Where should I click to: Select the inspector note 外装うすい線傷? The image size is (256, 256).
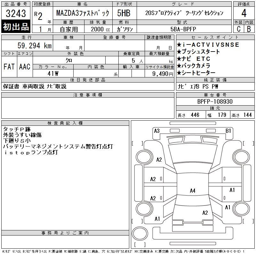tap(22, 135)
